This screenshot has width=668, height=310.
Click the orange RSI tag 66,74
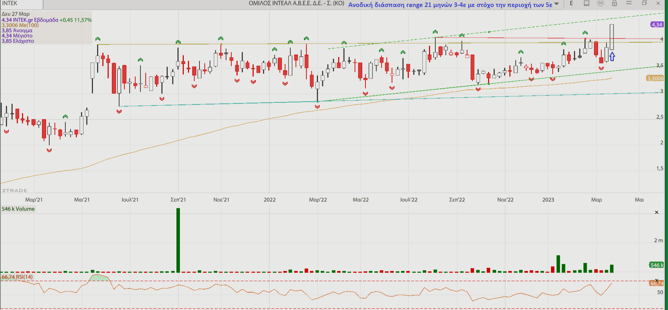(x=656, y=283)
